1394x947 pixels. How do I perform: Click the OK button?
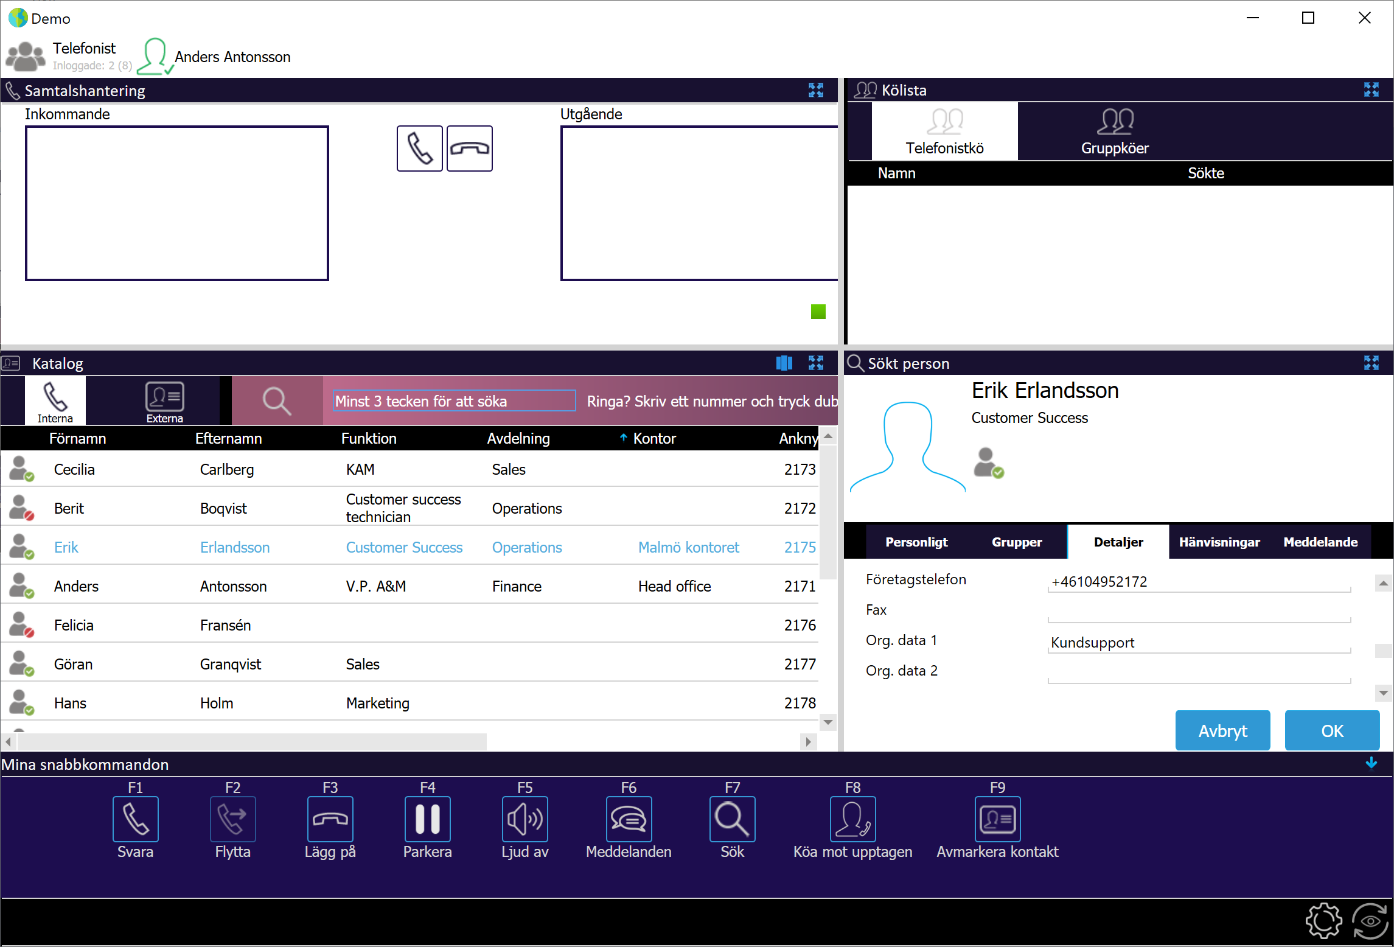click(1332, 730)
